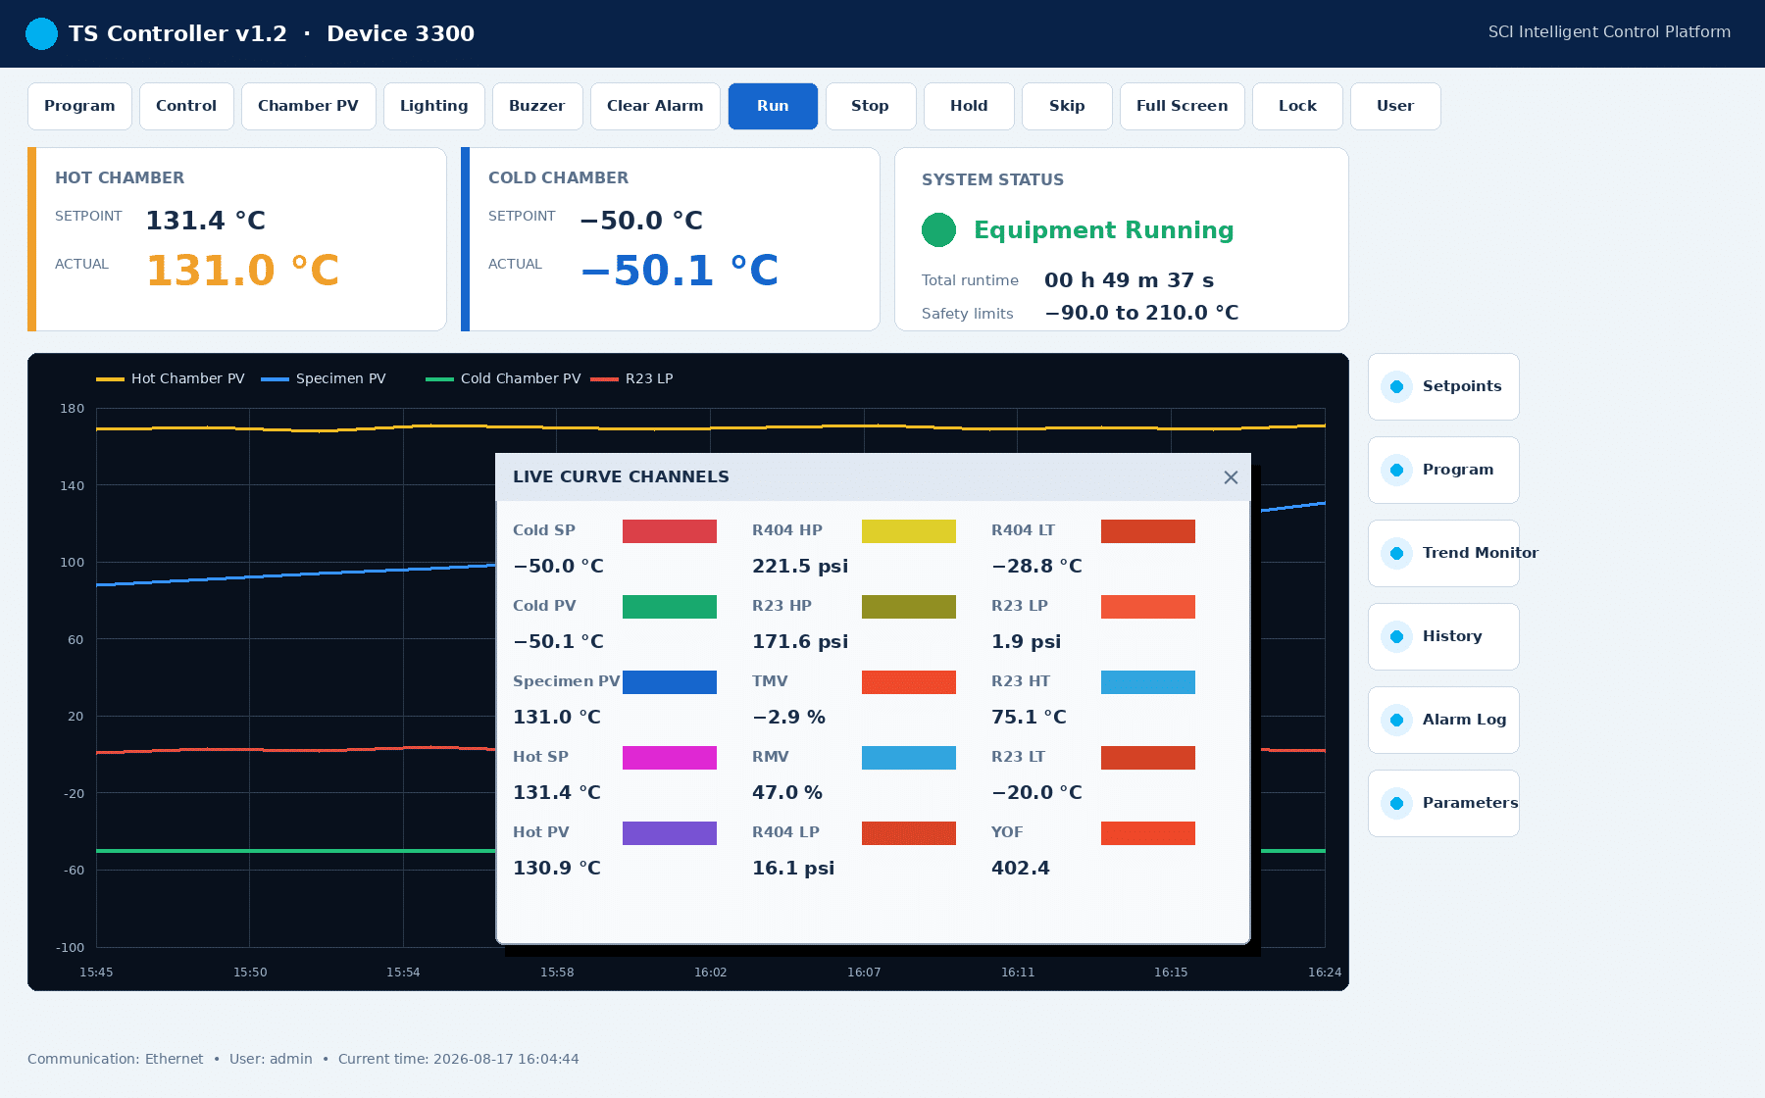Click the Lock button
The height and width of the screenshot is (1098, 1765).
point(1297,106)
